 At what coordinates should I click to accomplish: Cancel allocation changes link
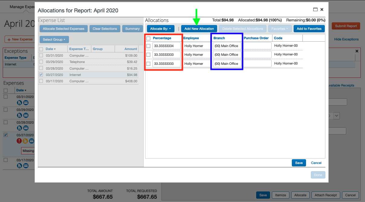tap(316, 163)
